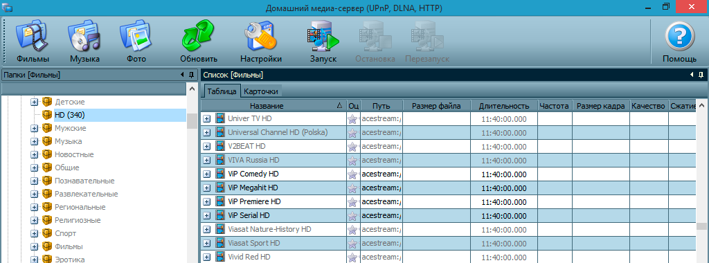
Task: Expand the Детские folder
Action: click(x=35, y=102)
